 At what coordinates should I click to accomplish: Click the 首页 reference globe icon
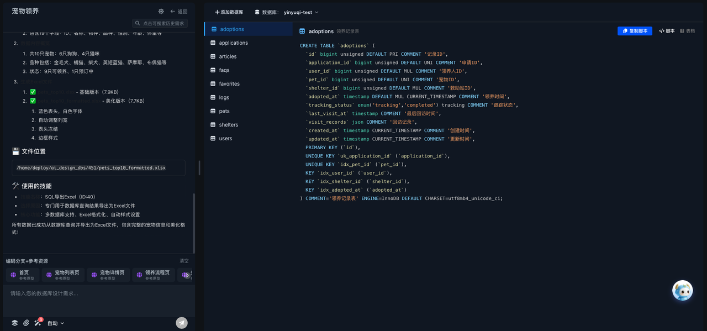[x=14, y=275]
